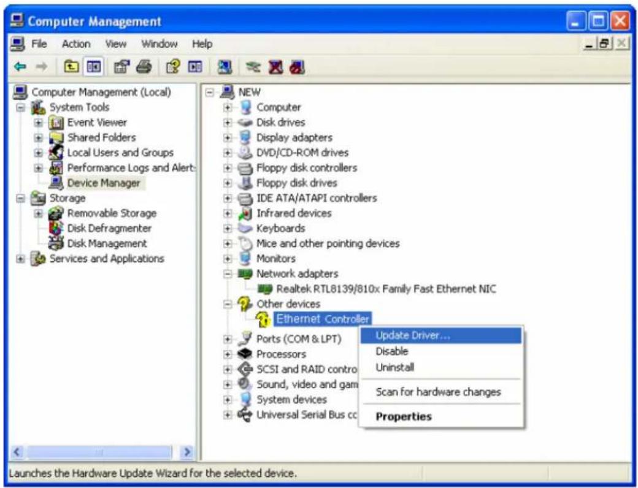This screenshot has height=488, width=638.
Task: Collapse the Other devices category
Action: (228, 304)
